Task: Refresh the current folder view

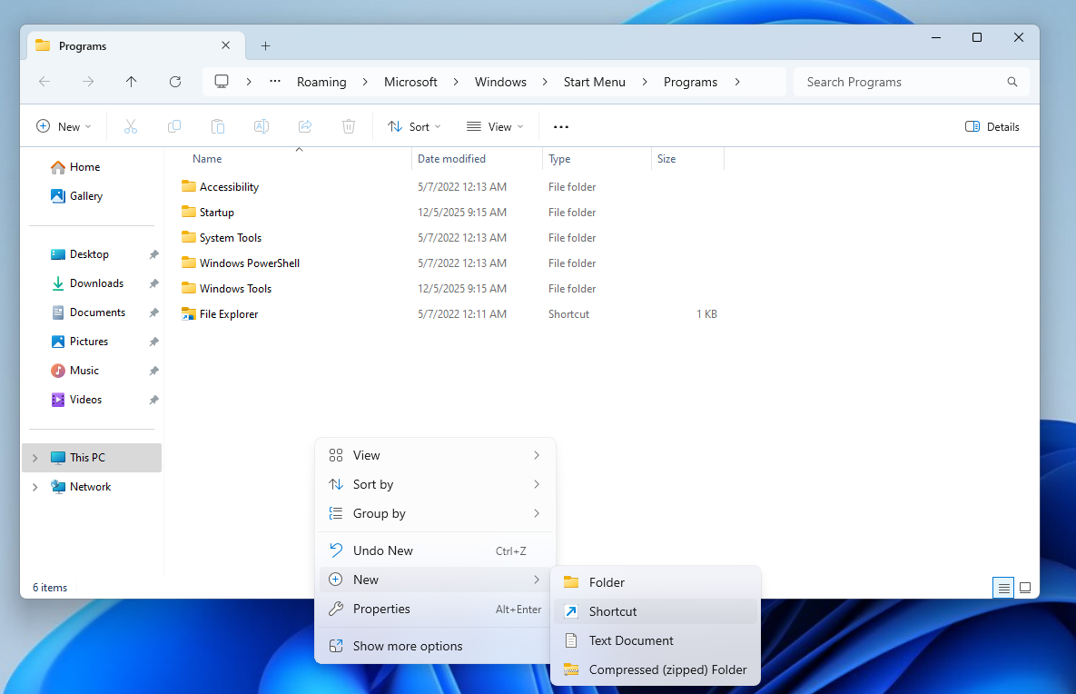Action: click(x=175, y=81)
